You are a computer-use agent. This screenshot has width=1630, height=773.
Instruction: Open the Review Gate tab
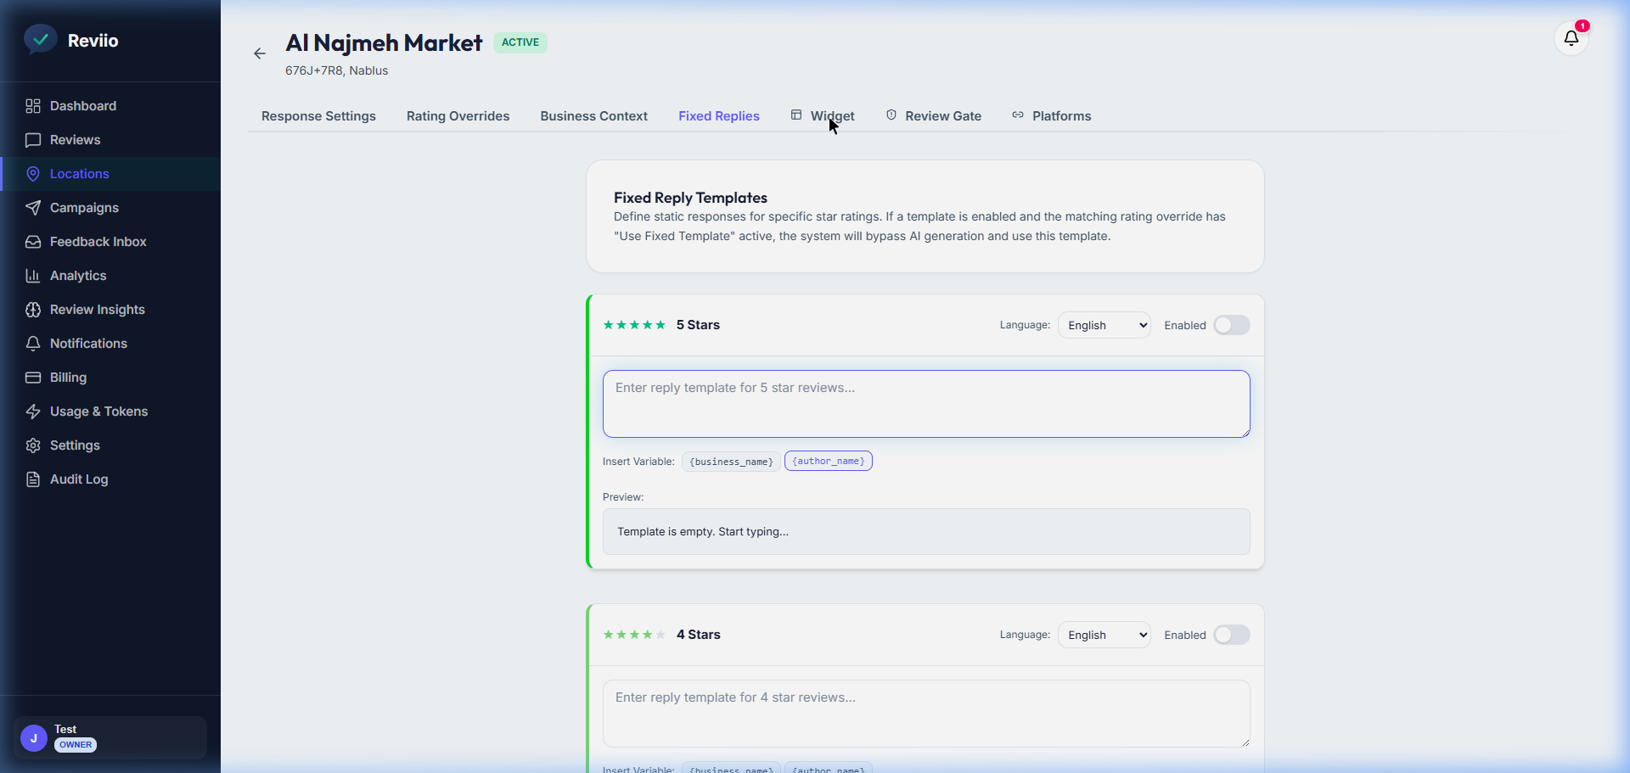[x=934, y=116]
